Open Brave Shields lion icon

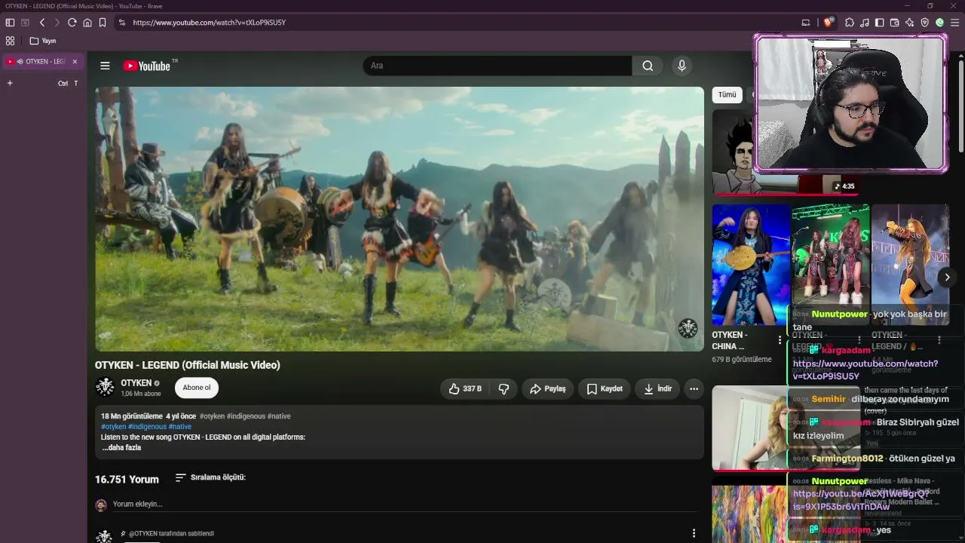point(829,23)
